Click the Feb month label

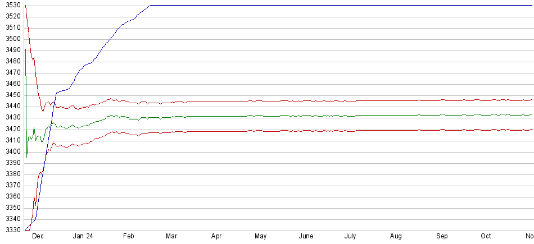click(x=129, y=236)
